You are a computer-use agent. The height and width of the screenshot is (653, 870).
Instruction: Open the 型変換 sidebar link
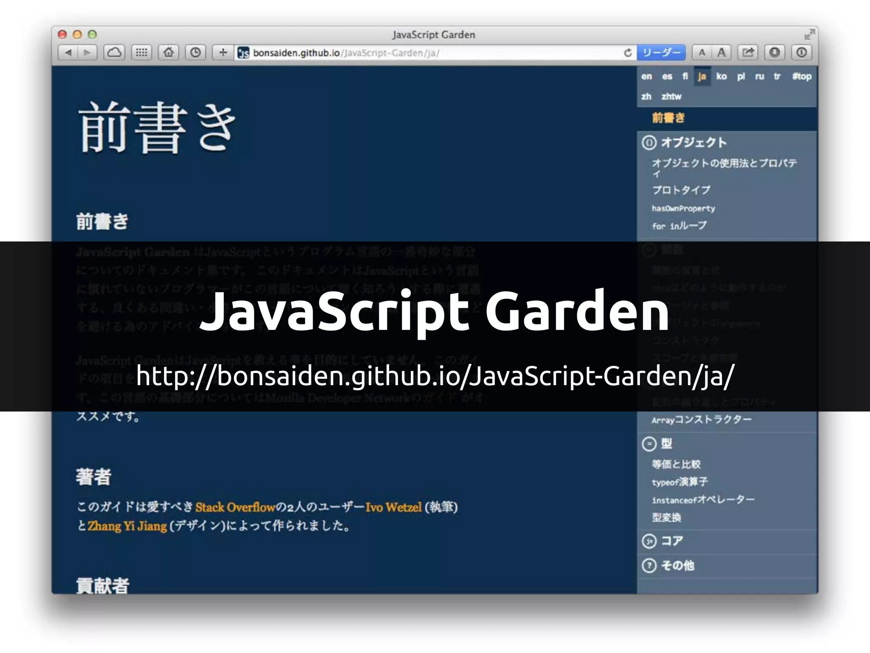click(x=667, y=518)
